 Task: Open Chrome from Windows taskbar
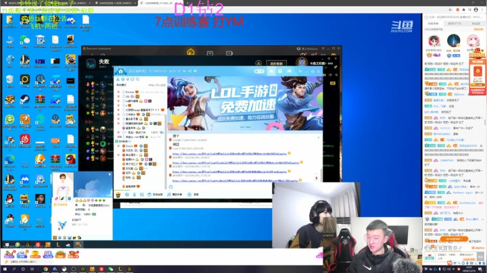coord(46,269)
